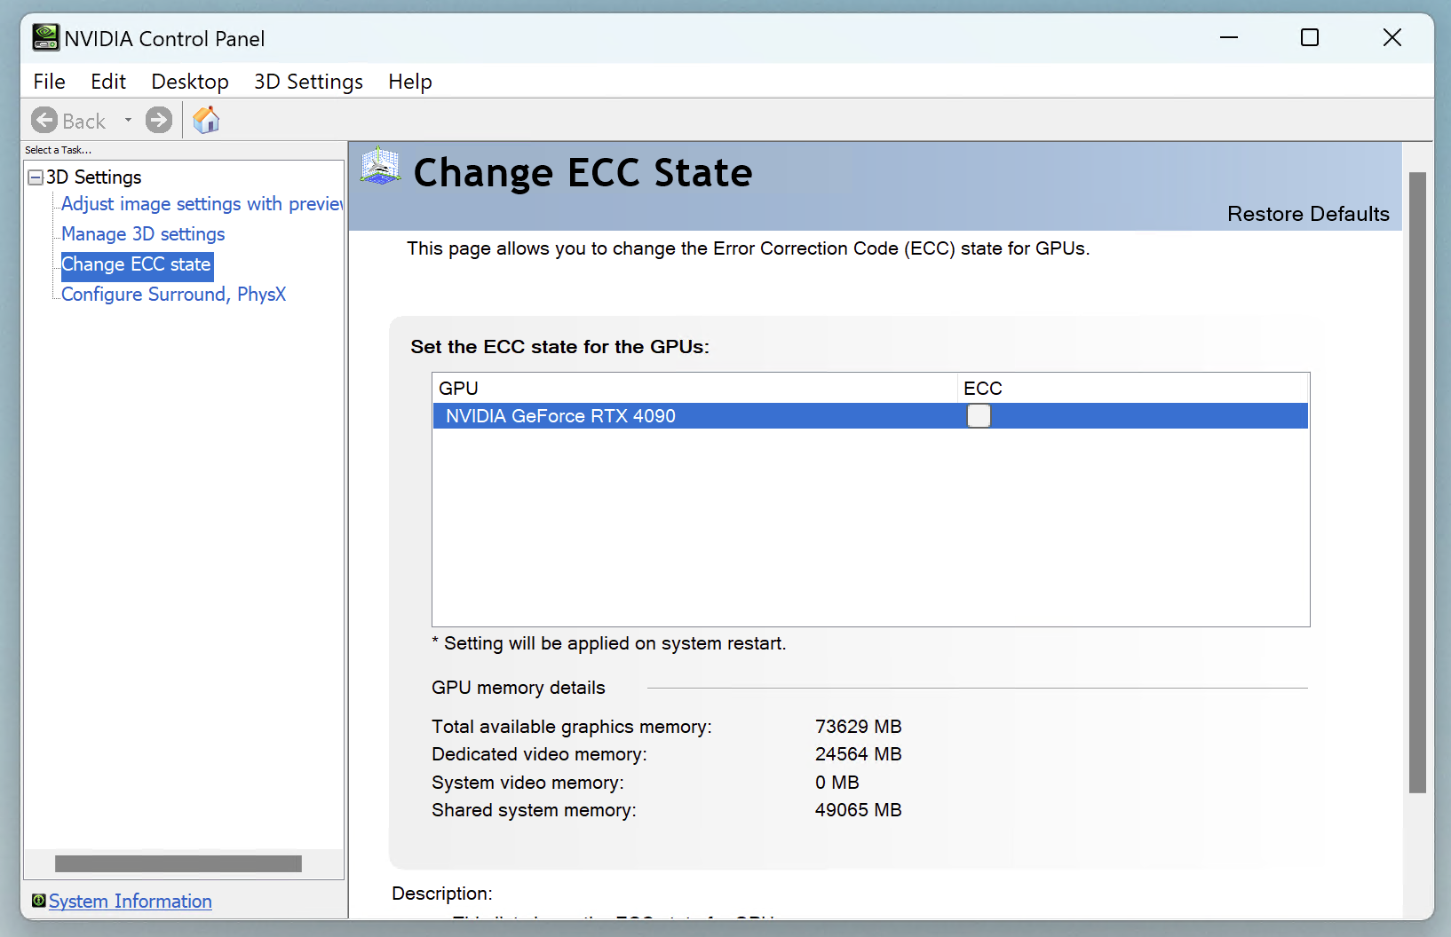Click the task pane horizontal scrollbar
The height and width of the screenshot is (937, 1451).
coord(178,863)
